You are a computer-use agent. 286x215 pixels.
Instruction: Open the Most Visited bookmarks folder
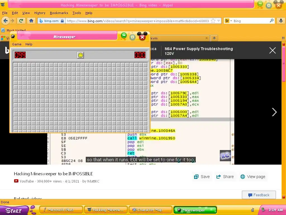point(13,30)
